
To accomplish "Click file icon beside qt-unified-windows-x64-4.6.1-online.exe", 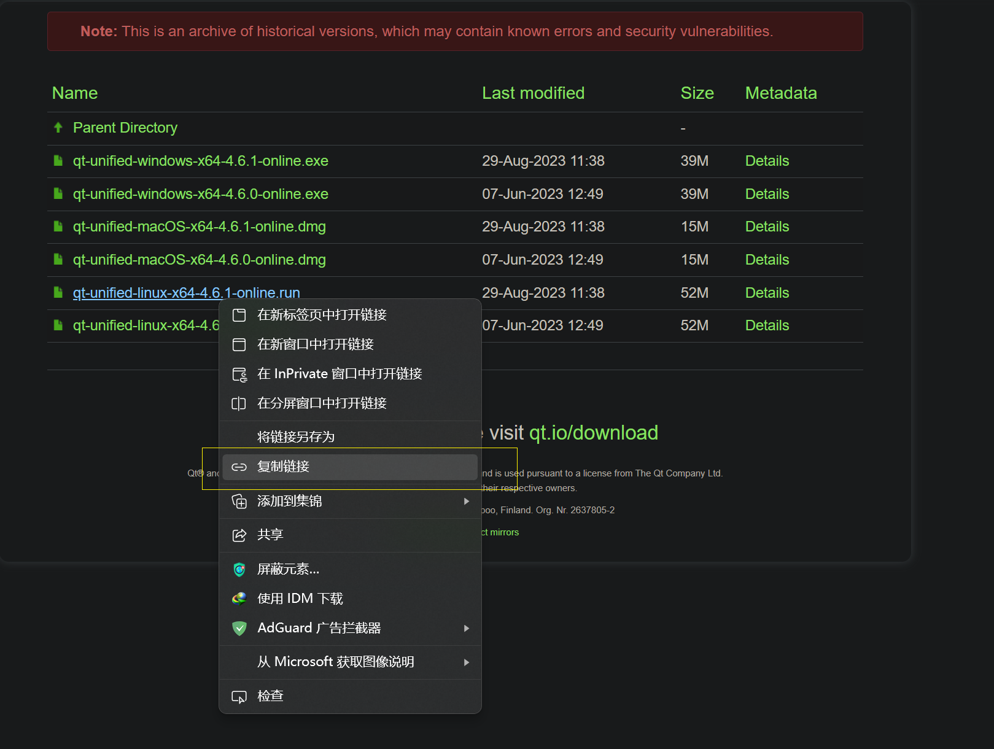I will tap(58, 161).
